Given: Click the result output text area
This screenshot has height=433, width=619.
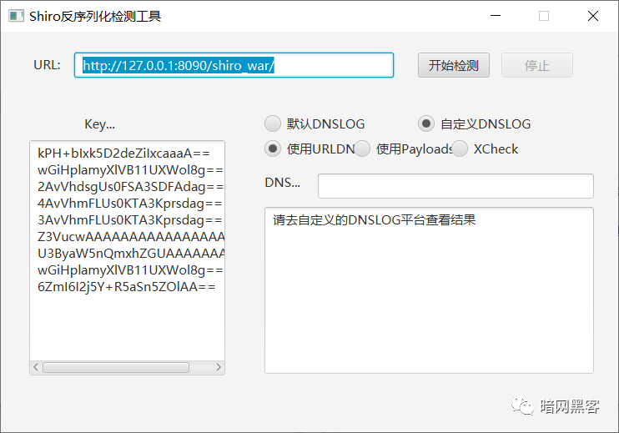Looking at the screenshot, I should [x=429, y=290].
